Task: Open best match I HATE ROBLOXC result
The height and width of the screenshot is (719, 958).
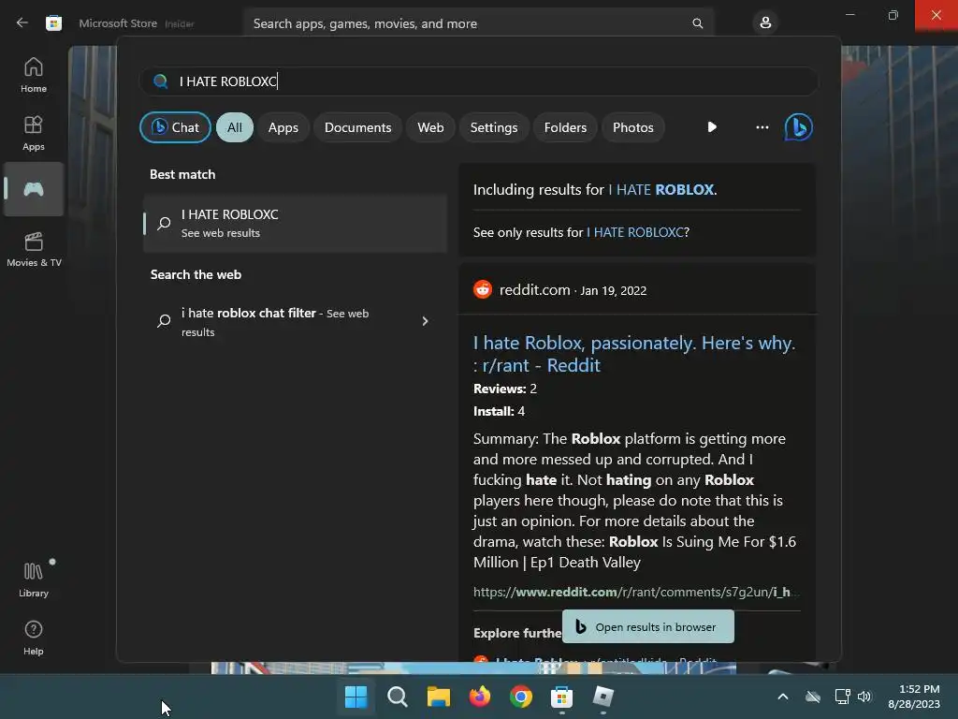Action: (295, 223)
